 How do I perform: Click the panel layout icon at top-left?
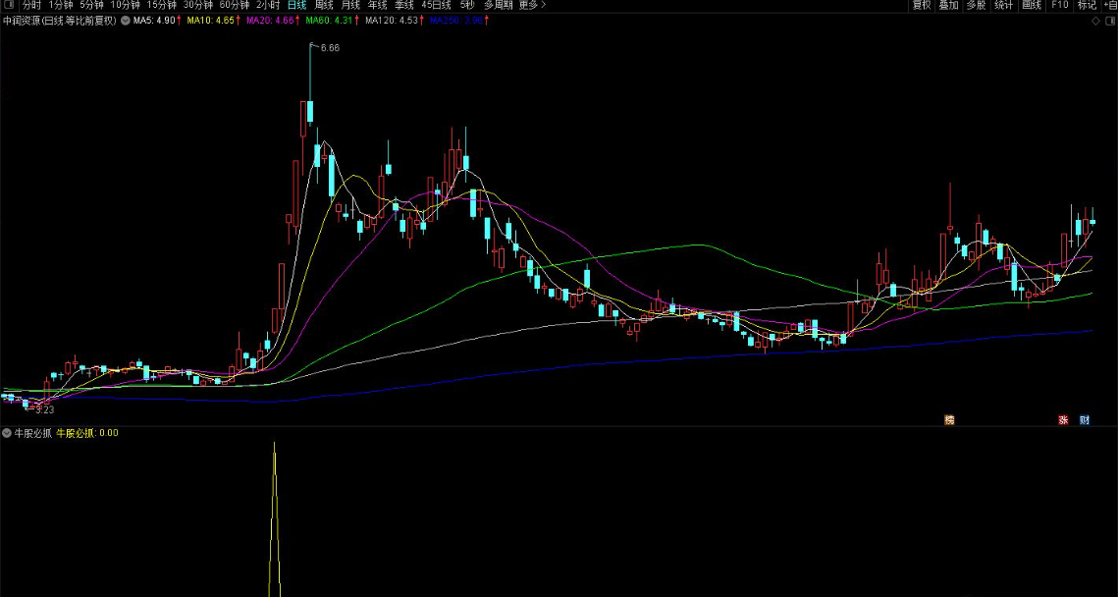[8, 5]
